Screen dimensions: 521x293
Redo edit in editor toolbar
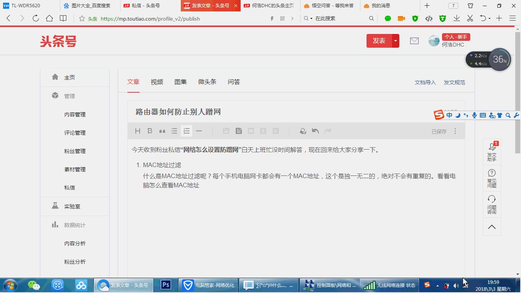328,131
